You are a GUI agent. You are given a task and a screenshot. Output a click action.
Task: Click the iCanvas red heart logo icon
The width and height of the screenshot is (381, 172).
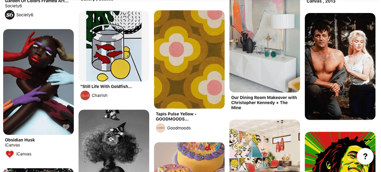[x=10, y=154]
